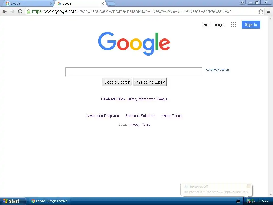Open Gmail link
This screenshot has height=205, width=273.
(206, 25)
